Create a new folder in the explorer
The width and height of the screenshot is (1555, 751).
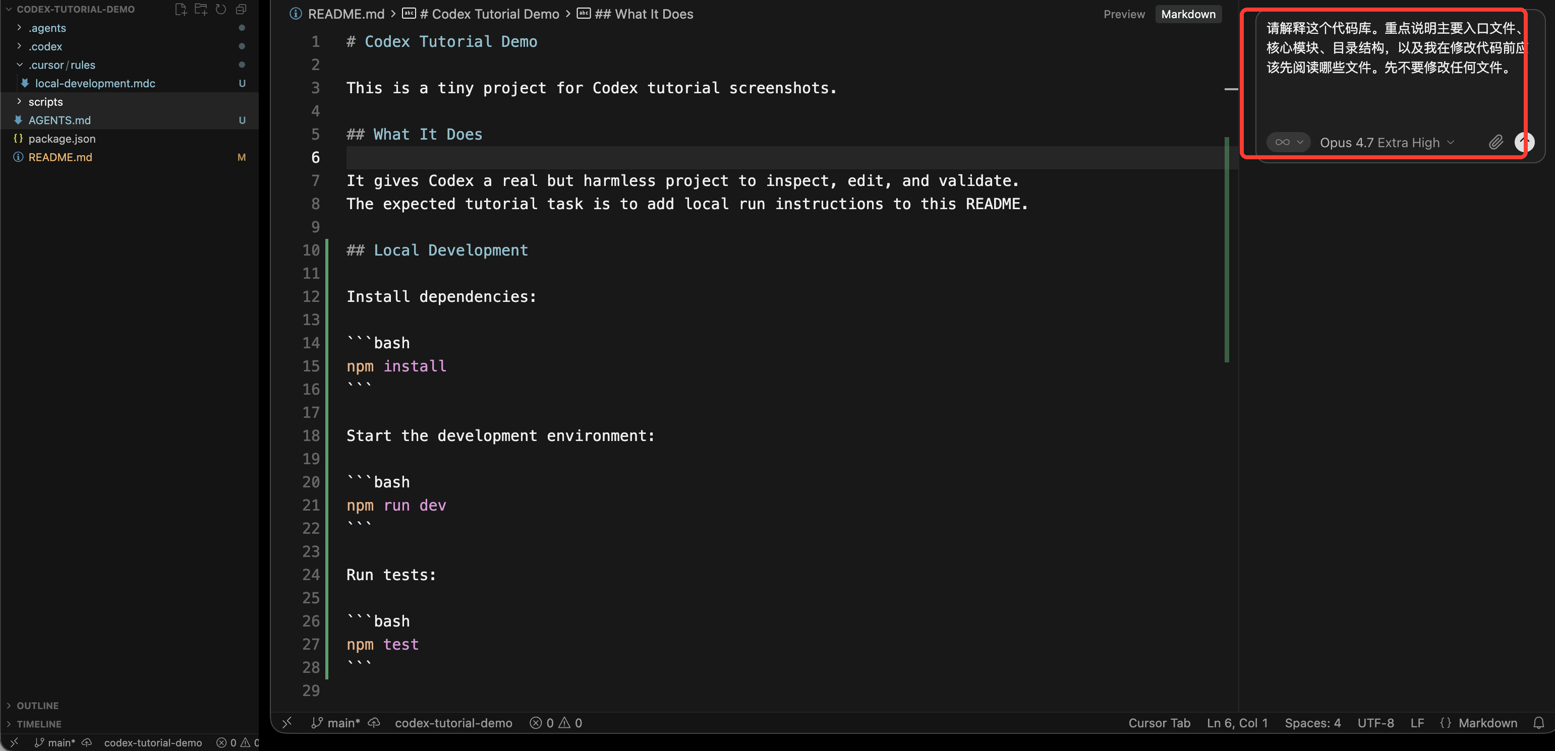(x=201, y=9)
